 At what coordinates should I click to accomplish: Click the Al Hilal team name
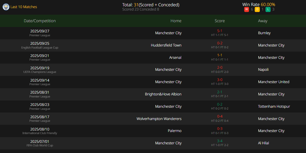(263, 143)
